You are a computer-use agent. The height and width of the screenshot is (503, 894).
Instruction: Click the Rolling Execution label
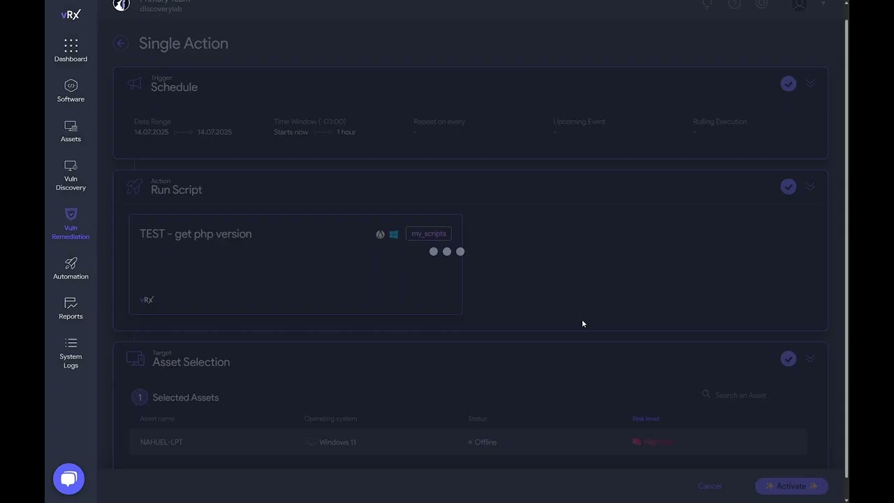[x=720, y=122]
